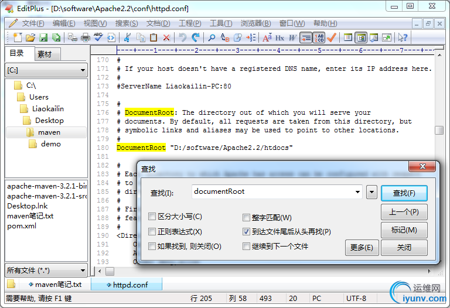This screenshot has height=308, width=450.
Task: Print the document with printer icon
Action: coord(85,37)
